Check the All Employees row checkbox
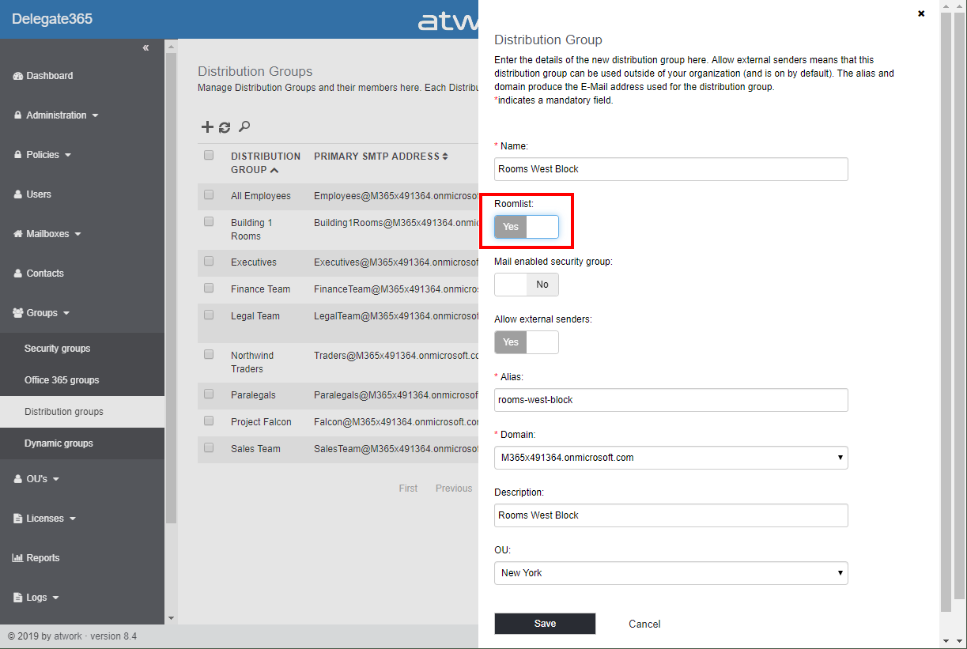 [x=209, y=194]
